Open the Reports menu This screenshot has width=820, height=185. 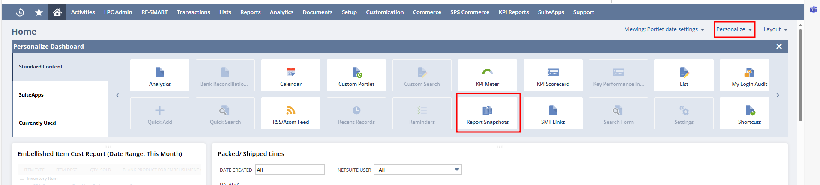(x=250, y=12)
